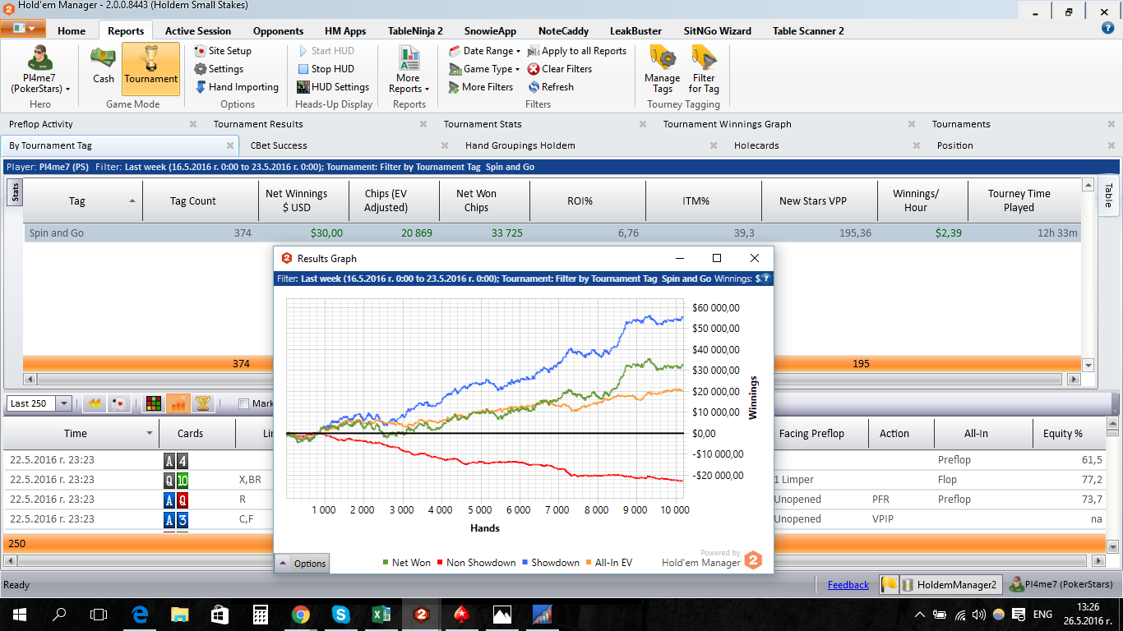Image resolution: width=1123 pixels, height=631 pixels.
Task: Close the Tournament Results report tab
Action: tap(423, 124)
